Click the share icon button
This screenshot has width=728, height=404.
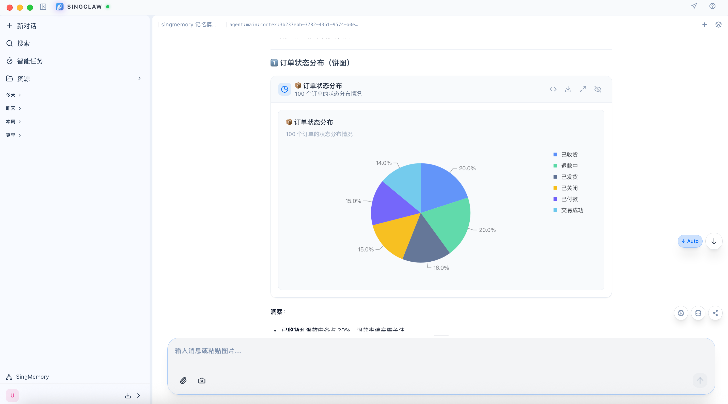coord(715,313)
